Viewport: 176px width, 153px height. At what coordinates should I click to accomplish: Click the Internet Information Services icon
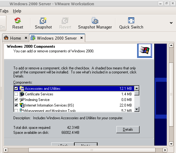[22, 105]
